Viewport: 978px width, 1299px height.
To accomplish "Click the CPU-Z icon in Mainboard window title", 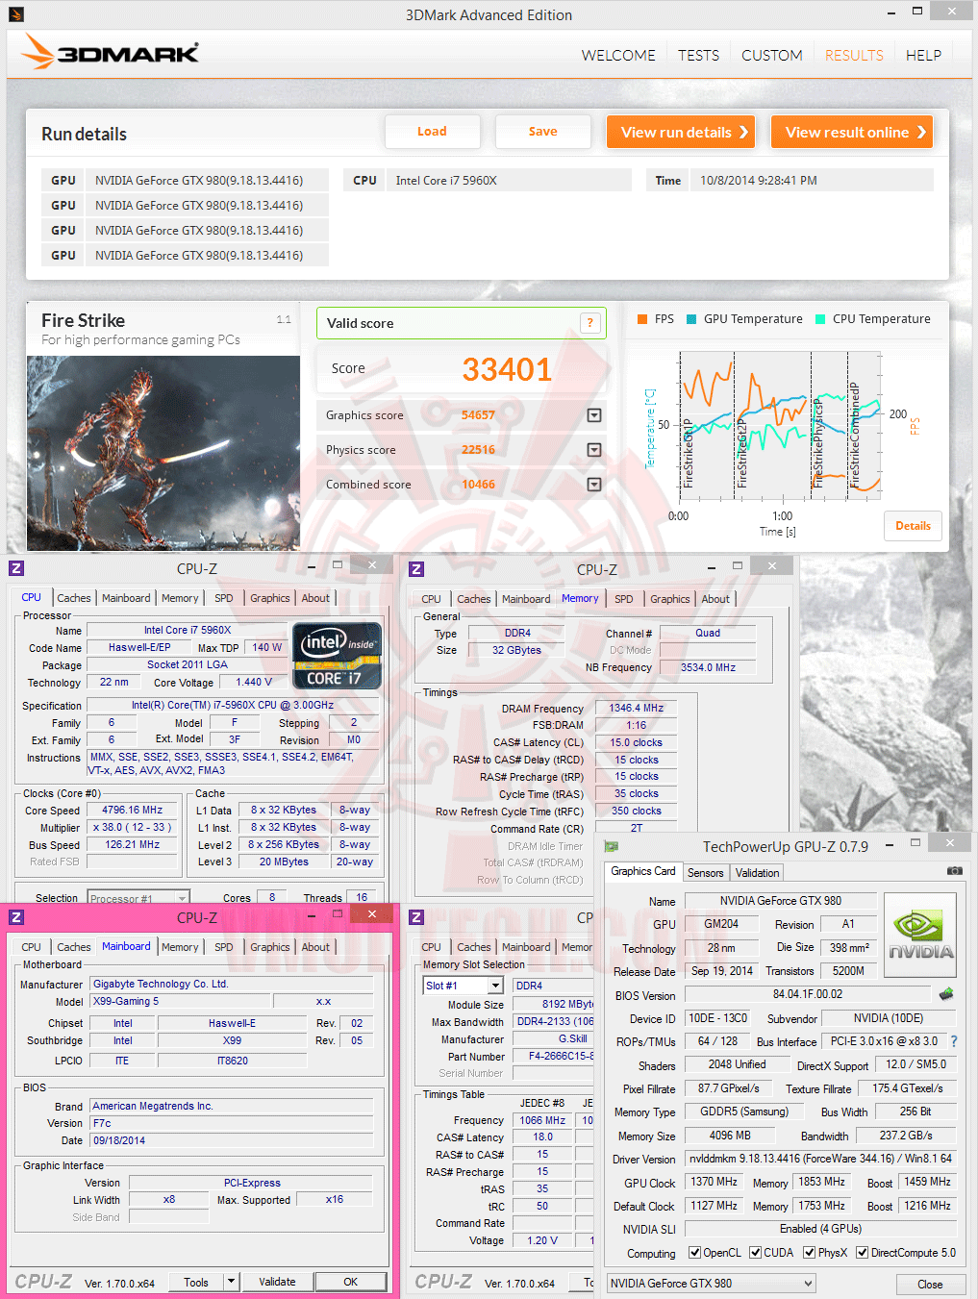I will (16, 917).
